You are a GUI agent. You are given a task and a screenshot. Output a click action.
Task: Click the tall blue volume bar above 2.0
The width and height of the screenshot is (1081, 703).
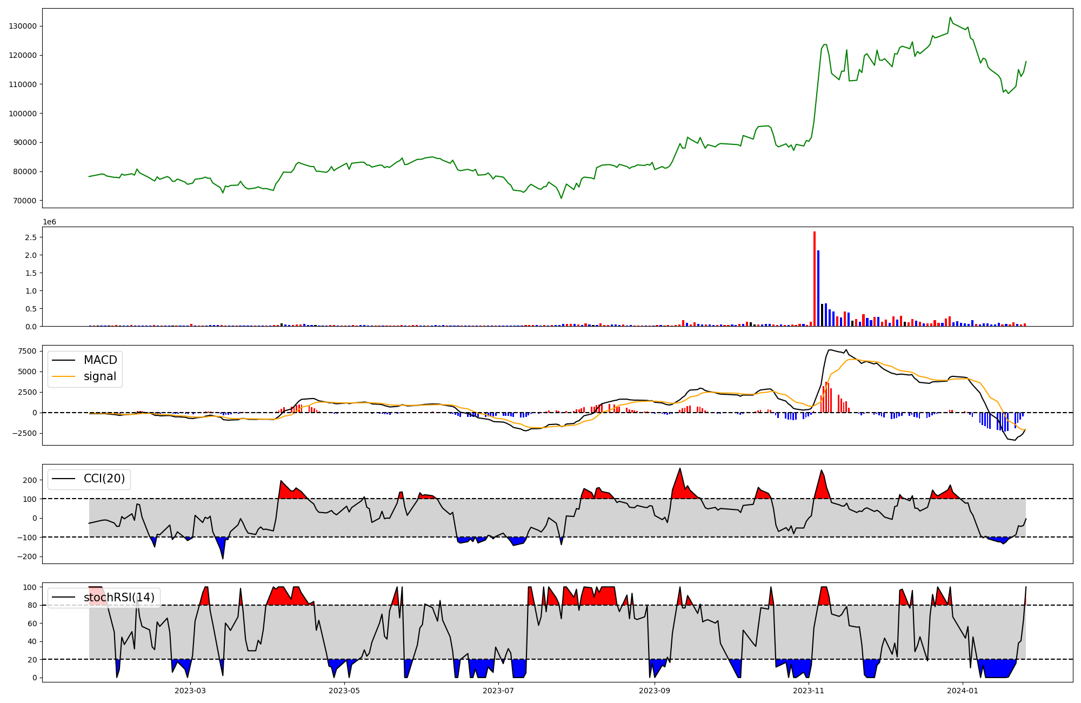(x=818, y=288)
